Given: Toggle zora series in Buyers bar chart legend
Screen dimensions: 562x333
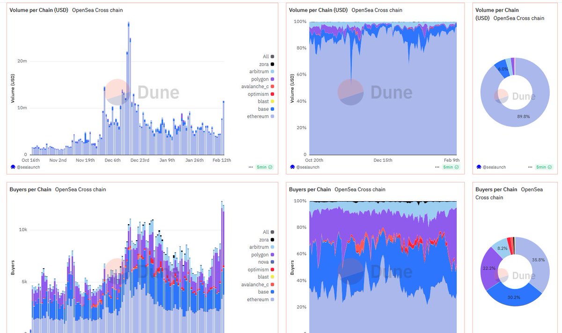Looking at the screenshot, I should pyautogui.click(x=266, y=240).
